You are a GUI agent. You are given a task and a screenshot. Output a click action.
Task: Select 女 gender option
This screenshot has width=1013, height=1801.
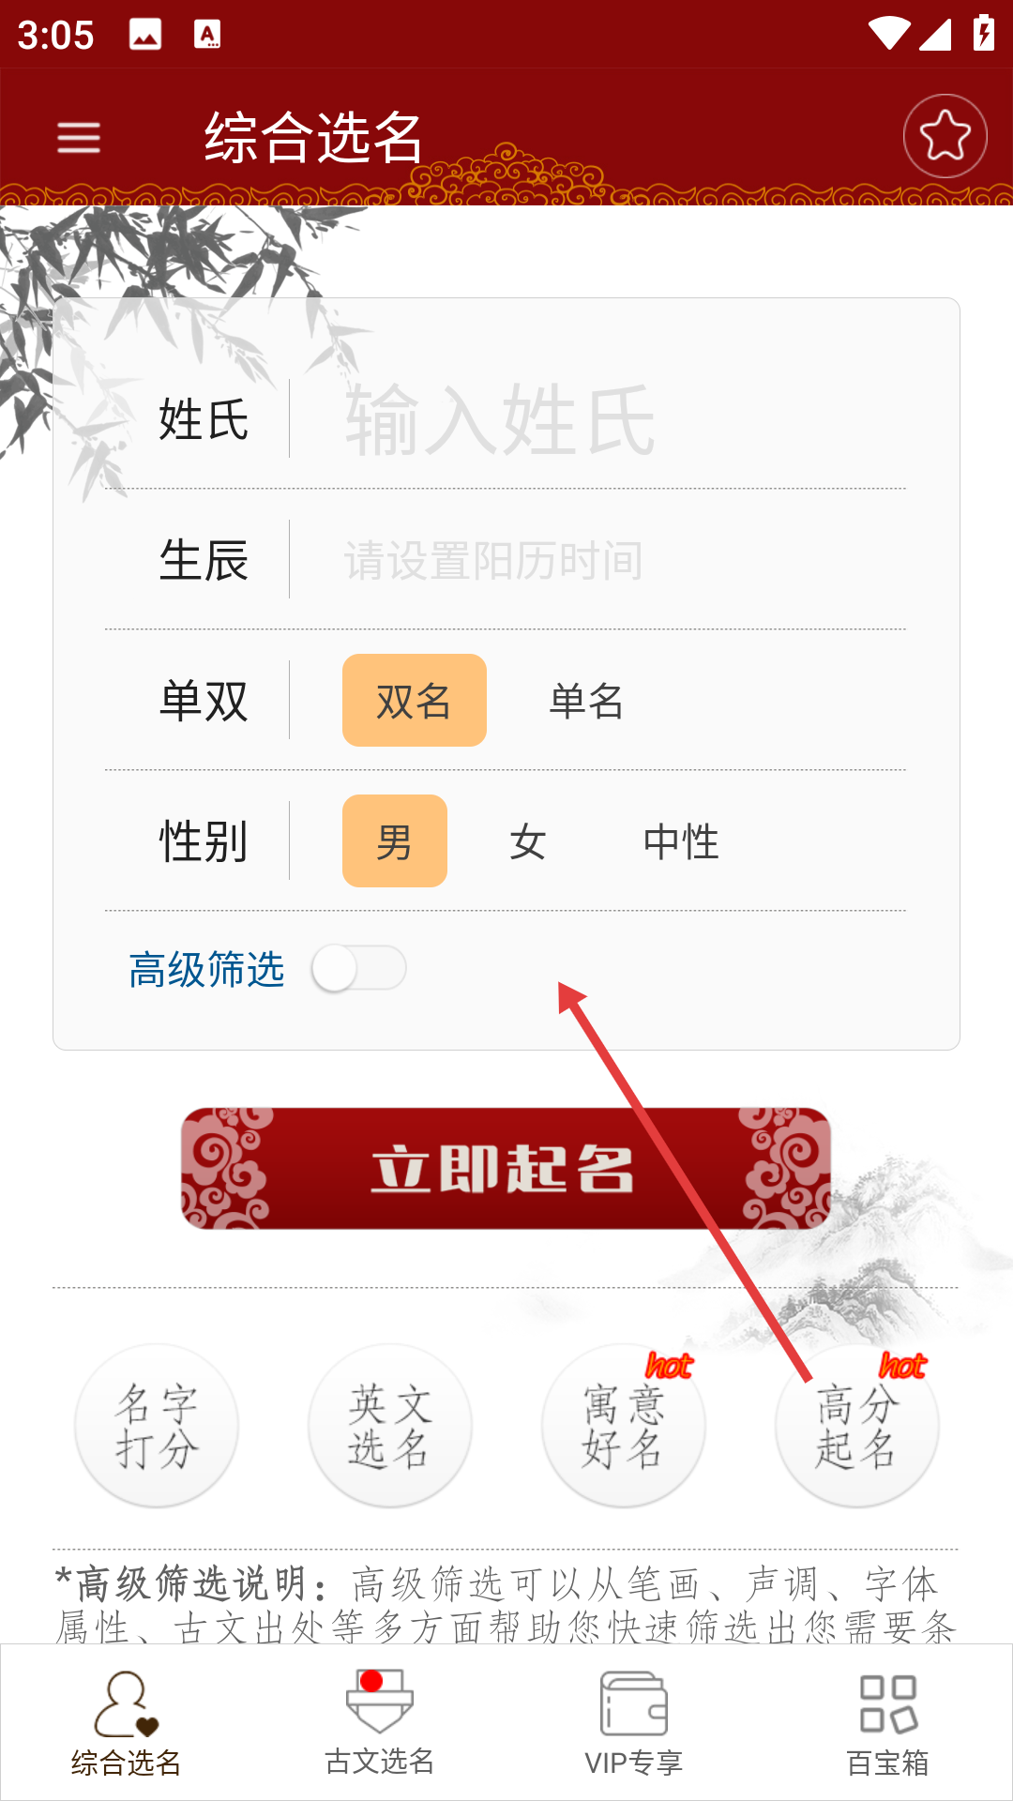[x=528, y=841]
